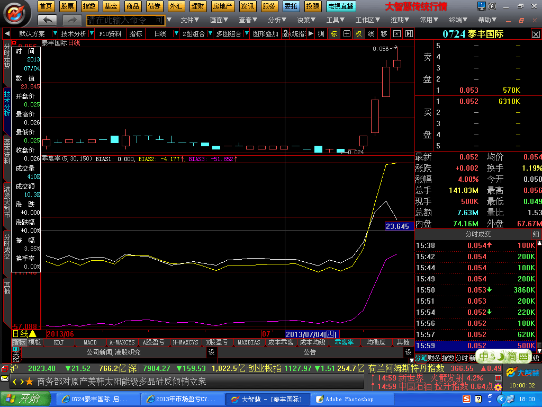The width and height of the screenshot is (542, 407).
Task: Expand the command input dropdown arrow
Action: [169, 20]
